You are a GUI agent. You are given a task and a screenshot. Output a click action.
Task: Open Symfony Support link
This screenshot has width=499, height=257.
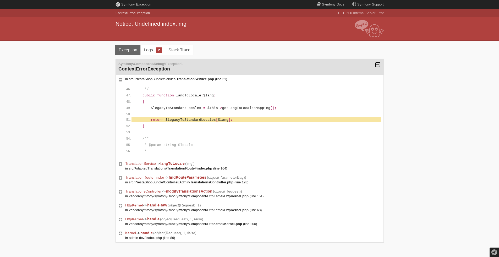(368, 4)
